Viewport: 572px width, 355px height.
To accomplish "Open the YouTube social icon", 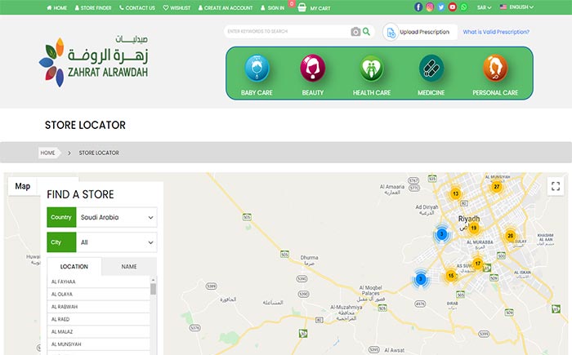I will click(x=453, y=7).
